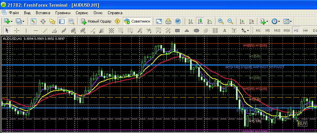Select trendline by angle tool
Screen dimensions: 317x133
pyautogui.click(x=55, y=30)
